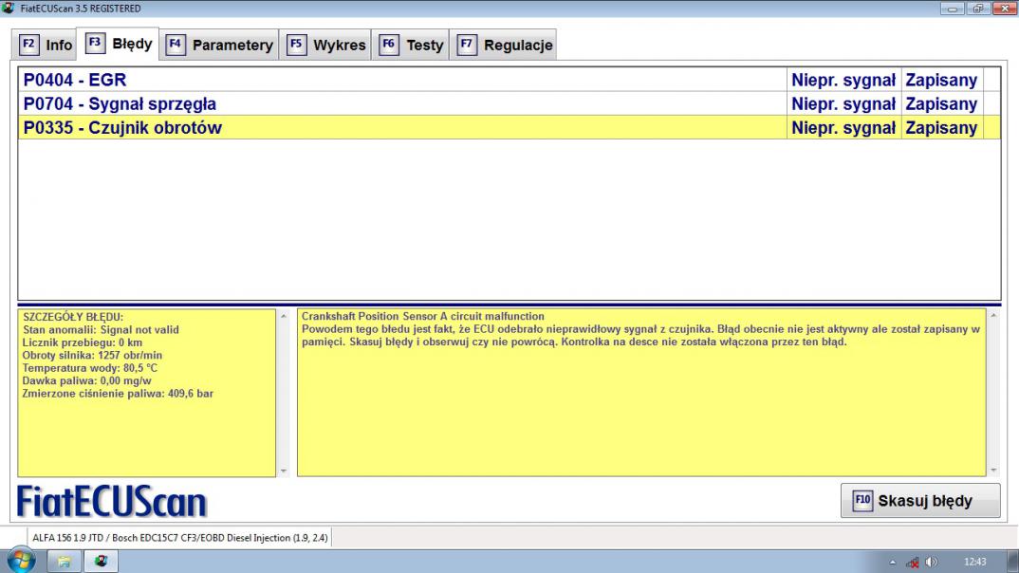
Task: Open the Info tab
Action: tap(45, 45)
